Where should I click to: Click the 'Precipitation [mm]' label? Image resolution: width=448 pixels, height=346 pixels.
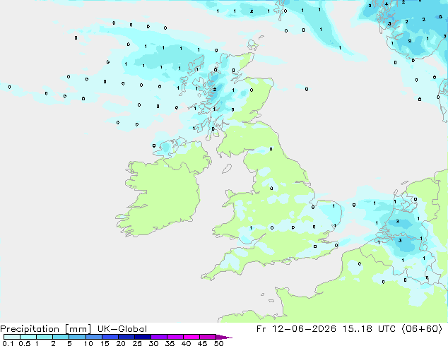tap(46, 329)
